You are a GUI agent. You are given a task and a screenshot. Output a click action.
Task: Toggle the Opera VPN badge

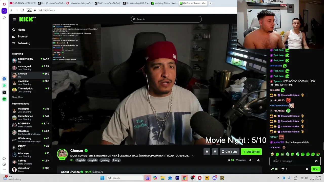pos(30,10)
